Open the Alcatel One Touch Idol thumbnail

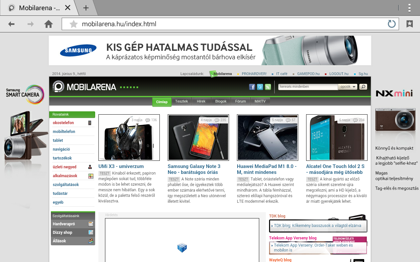(x=337, y=138)
